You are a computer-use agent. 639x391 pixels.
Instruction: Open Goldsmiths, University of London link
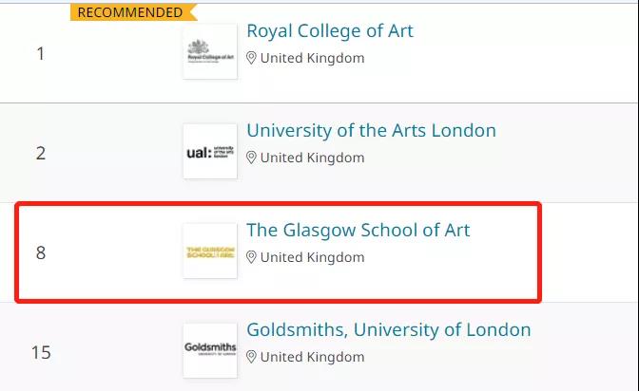pyautogui.click(x=389, y=330)
